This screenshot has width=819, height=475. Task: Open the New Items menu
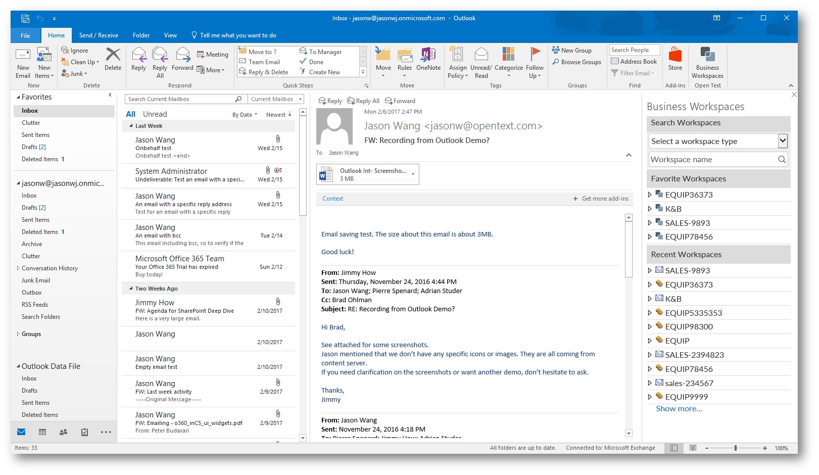point(44,63)
